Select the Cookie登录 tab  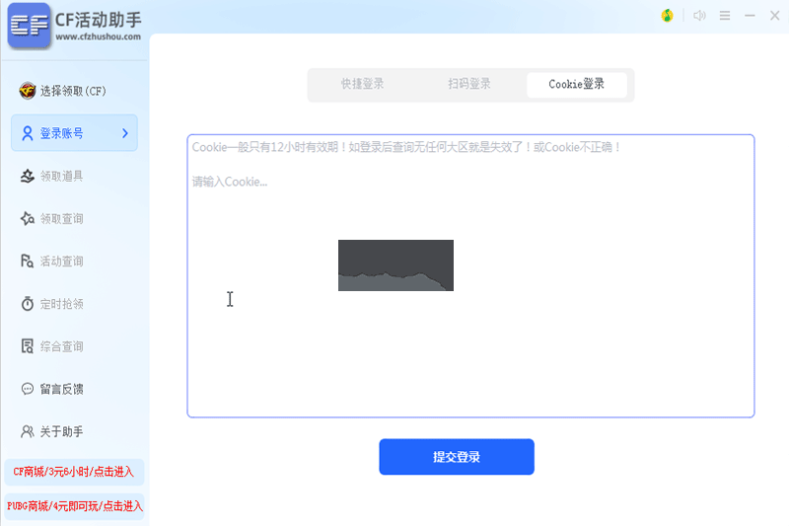coord(577,84)
